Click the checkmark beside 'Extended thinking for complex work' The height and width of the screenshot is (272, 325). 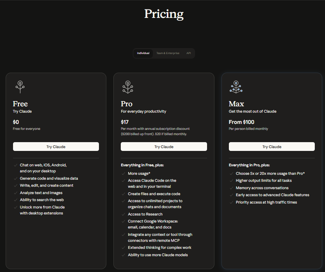(123, 247)
